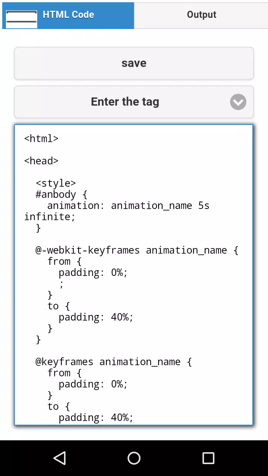268x476 pixels.
Task: Click the first padding: 40%; line
Action: point(96,317)
